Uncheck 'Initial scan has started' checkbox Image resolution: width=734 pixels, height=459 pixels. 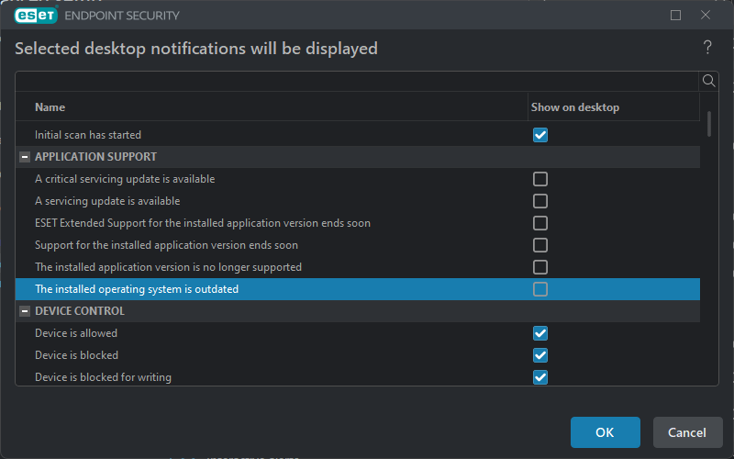click(x=540, y=135)
